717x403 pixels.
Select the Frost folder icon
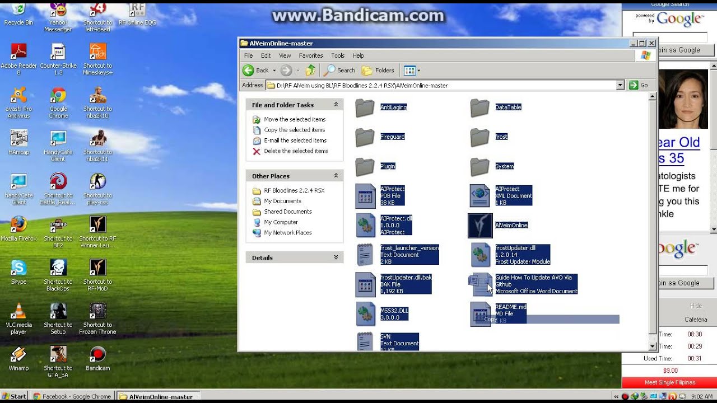(479, 137)
